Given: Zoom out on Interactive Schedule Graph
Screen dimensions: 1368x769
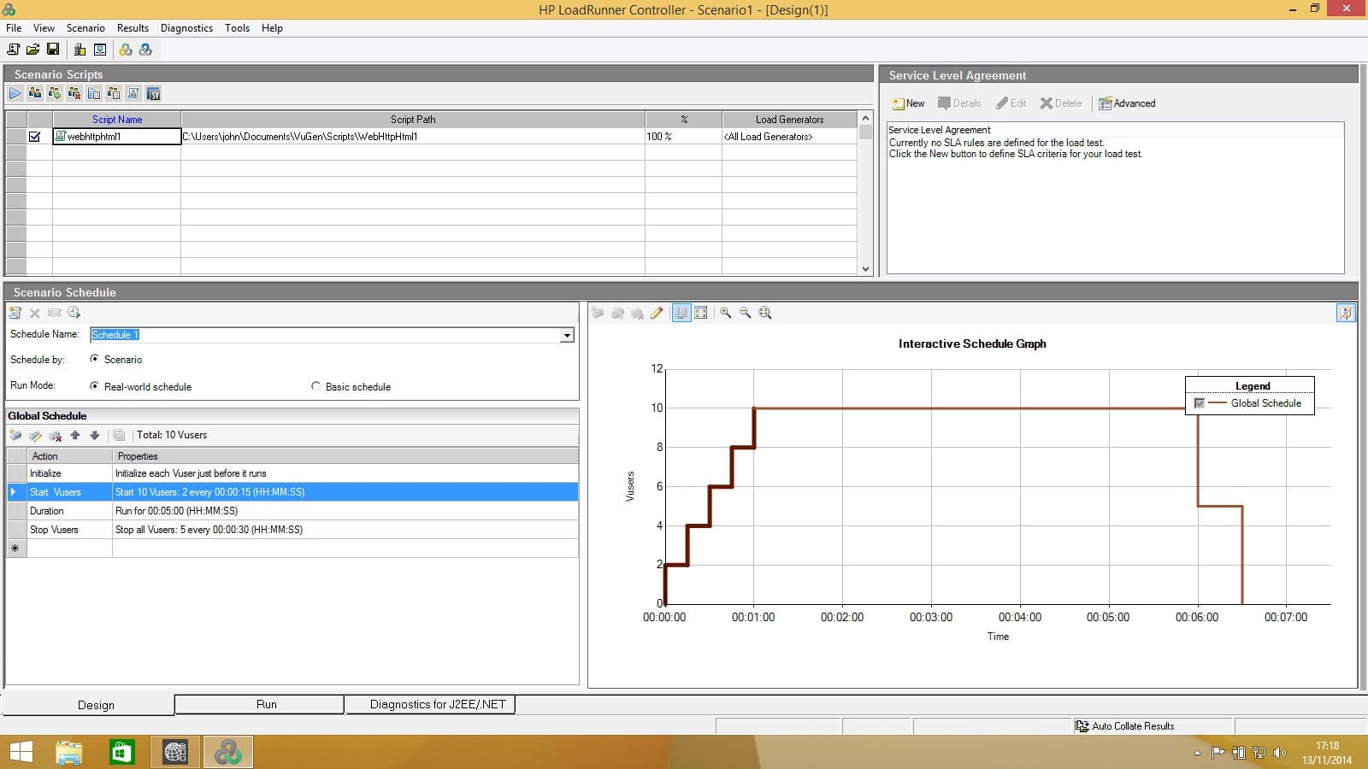Looking at the screenshot, I should [x=746, y=313].
